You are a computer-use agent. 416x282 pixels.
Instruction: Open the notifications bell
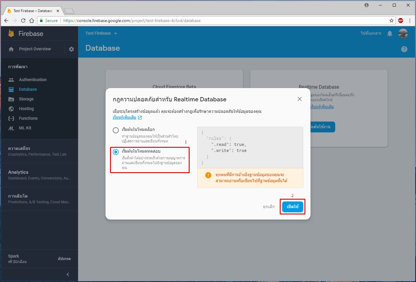(x=389, y=33)
